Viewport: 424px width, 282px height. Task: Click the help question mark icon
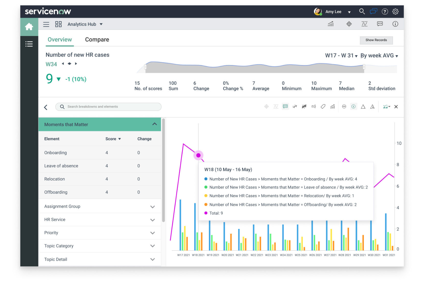coord(385,12)
